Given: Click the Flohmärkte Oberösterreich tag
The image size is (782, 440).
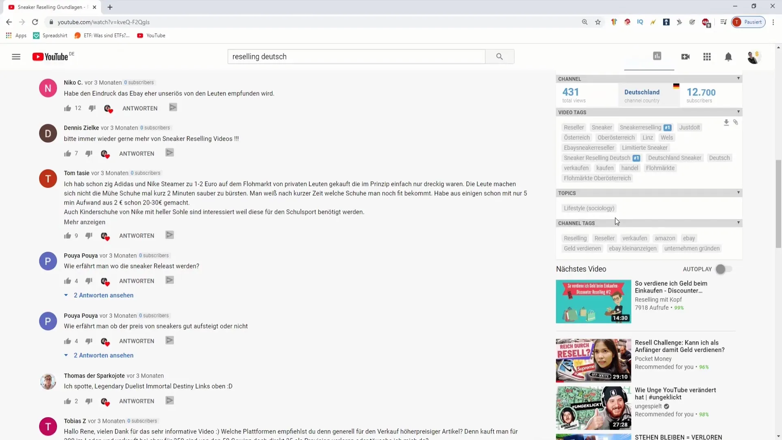Looking at the screenshot, I should point(597,178).
